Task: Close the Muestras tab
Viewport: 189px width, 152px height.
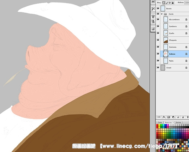Action: pos(173,122)
